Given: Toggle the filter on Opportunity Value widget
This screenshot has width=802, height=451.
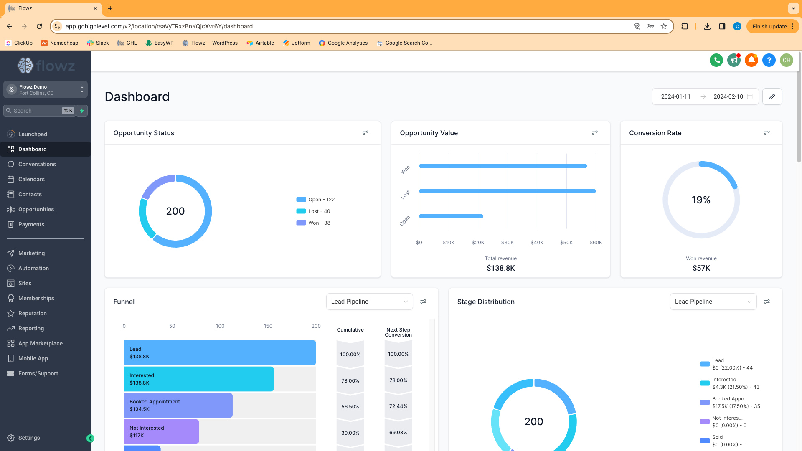Looking at the screenshot, I should click(594, 133).
